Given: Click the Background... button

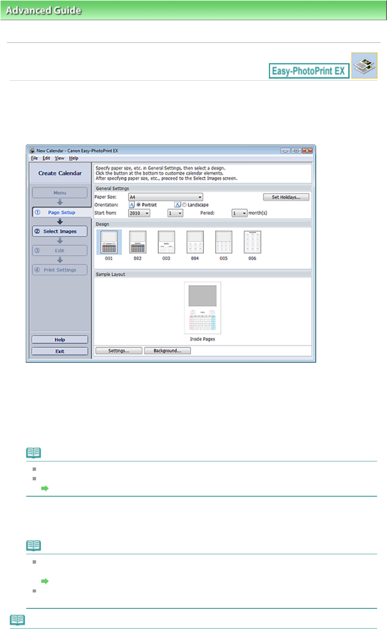Looking at the screenshot, I should click(x=168, y=351).
